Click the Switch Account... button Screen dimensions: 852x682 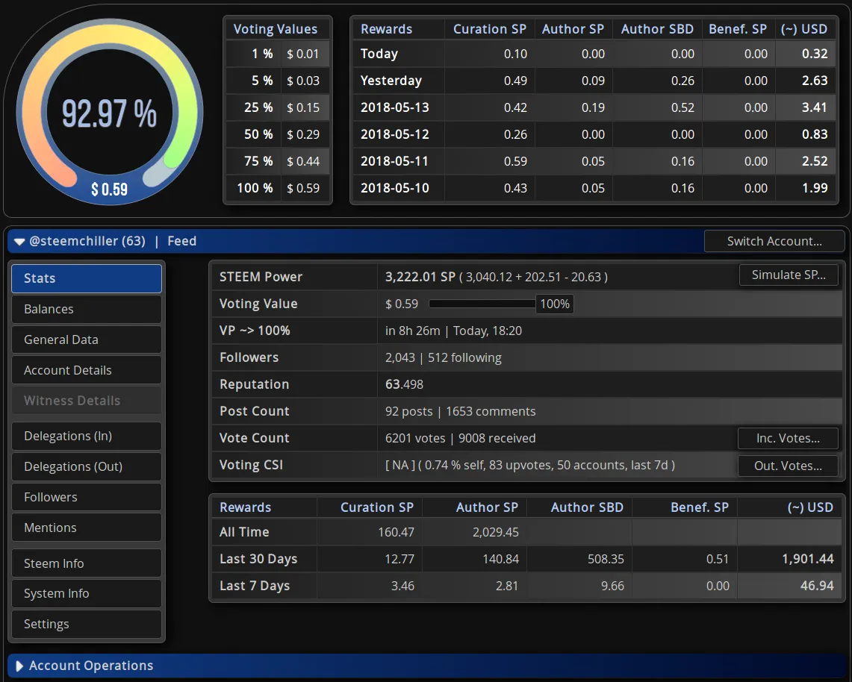pyautogui.click(x=774, y=241)
